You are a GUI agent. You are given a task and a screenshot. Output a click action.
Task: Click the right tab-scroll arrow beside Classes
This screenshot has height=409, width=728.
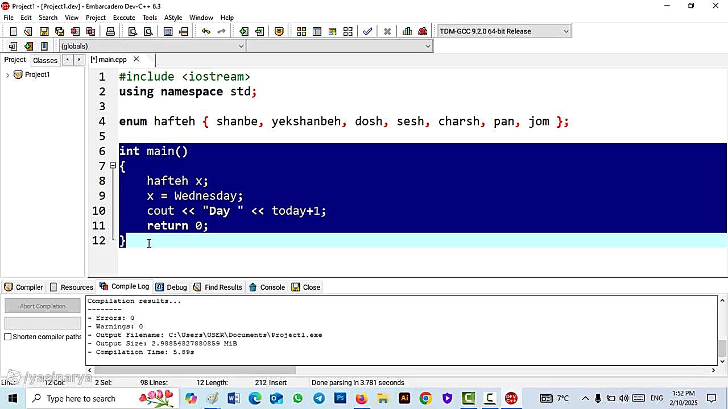79,59
